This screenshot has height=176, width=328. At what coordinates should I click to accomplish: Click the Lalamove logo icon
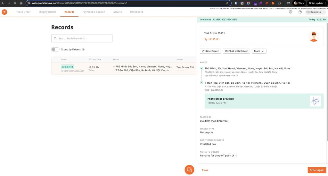tap(4, 12)
